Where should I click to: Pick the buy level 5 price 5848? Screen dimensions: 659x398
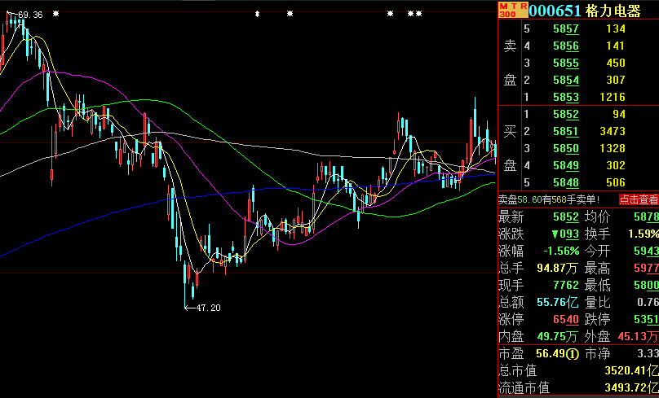565,182
